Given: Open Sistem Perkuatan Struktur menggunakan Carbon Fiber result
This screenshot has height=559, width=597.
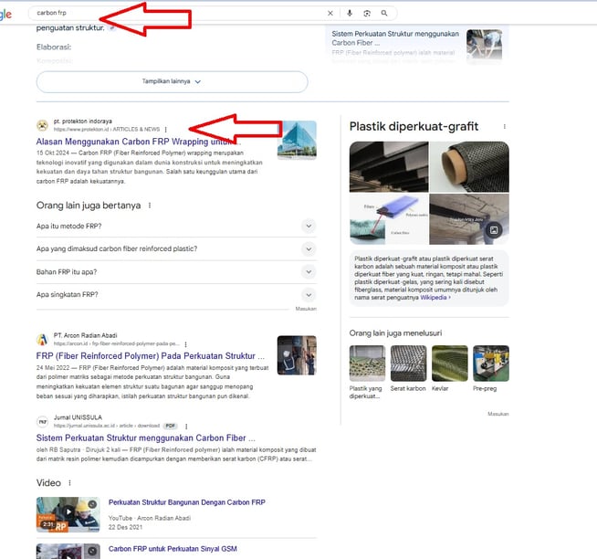Looking at the screenshot, I should pyautogui.click(x=145, y=438).
